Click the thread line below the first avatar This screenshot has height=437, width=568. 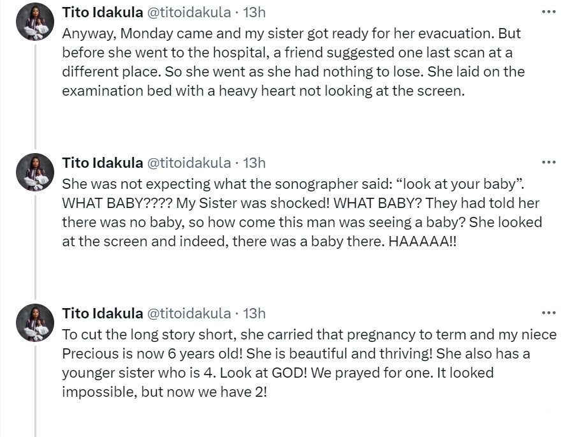click(35, 96)
